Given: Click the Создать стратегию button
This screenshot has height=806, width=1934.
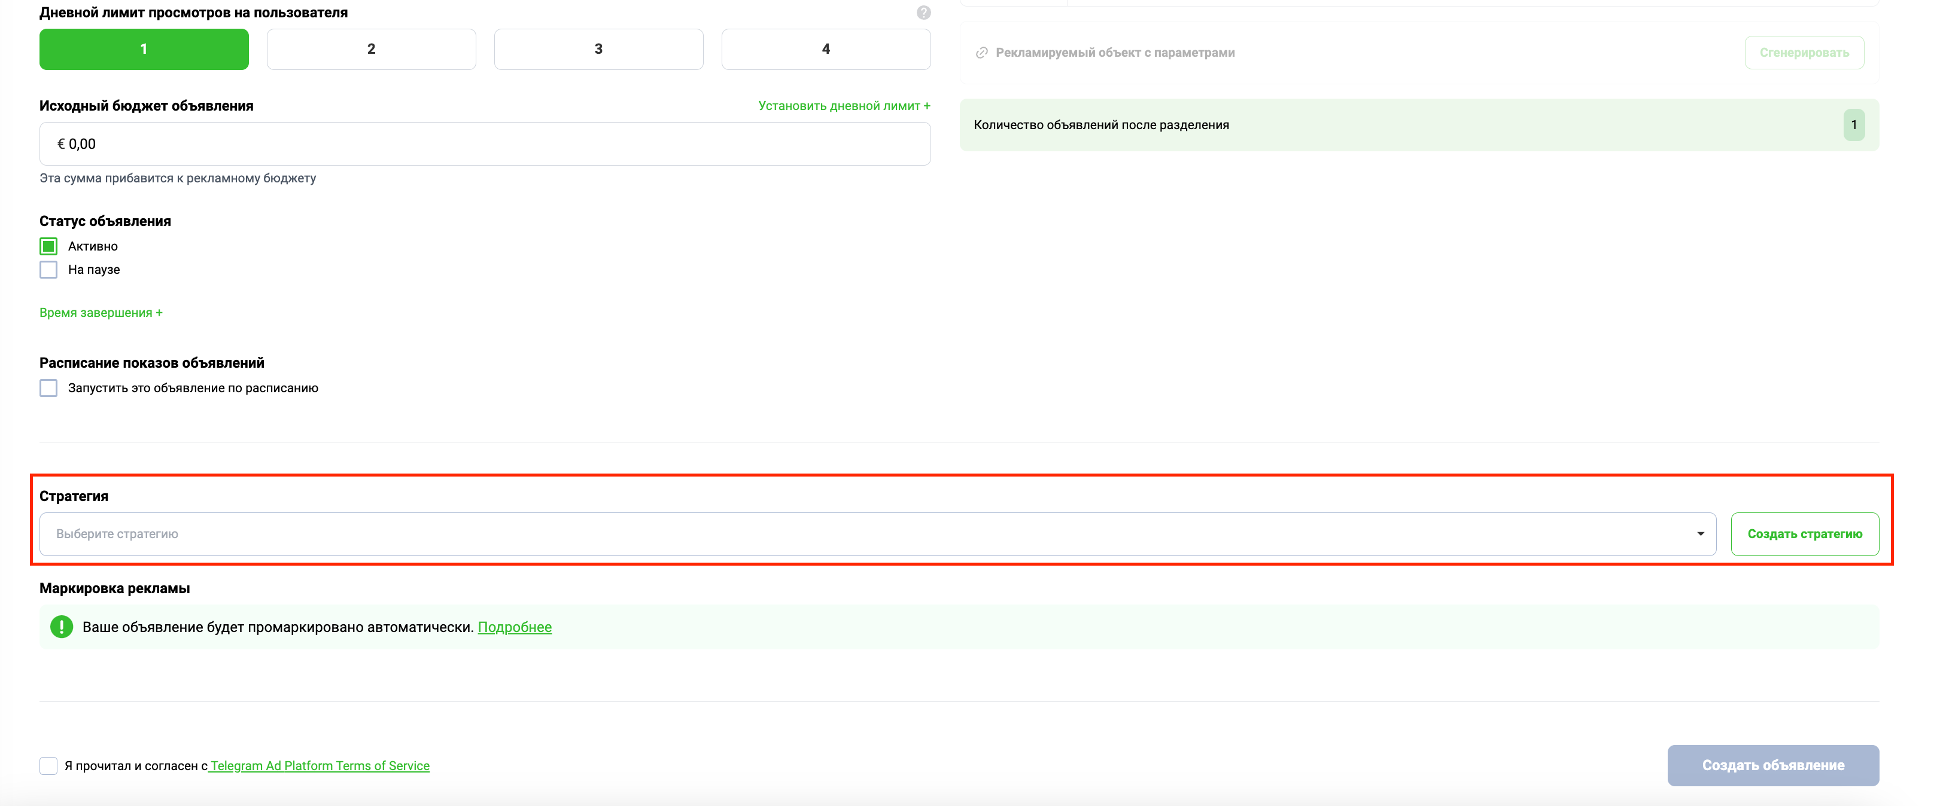Looking at the screenshot, I should tap(1805, 533).
